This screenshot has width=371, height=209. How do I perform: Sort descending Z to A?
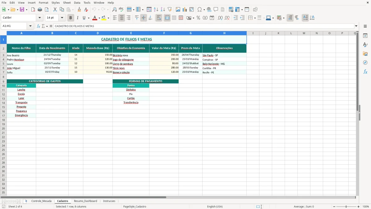163,10
